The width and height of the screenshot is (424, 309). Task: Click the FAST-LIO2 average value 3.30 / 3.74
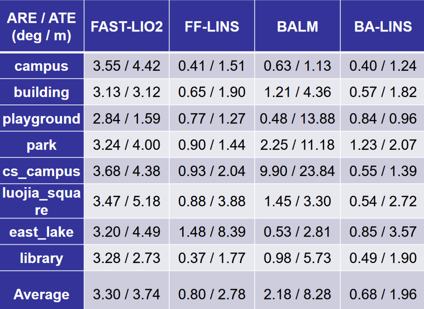tap(126, 294)
